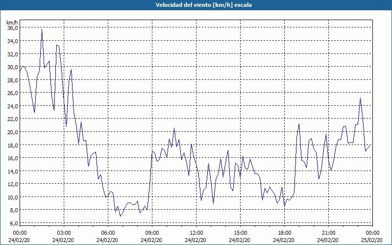Click the 12,0 y-axis value
Screen dimensions: 392x245
click(x=13, y=184)
